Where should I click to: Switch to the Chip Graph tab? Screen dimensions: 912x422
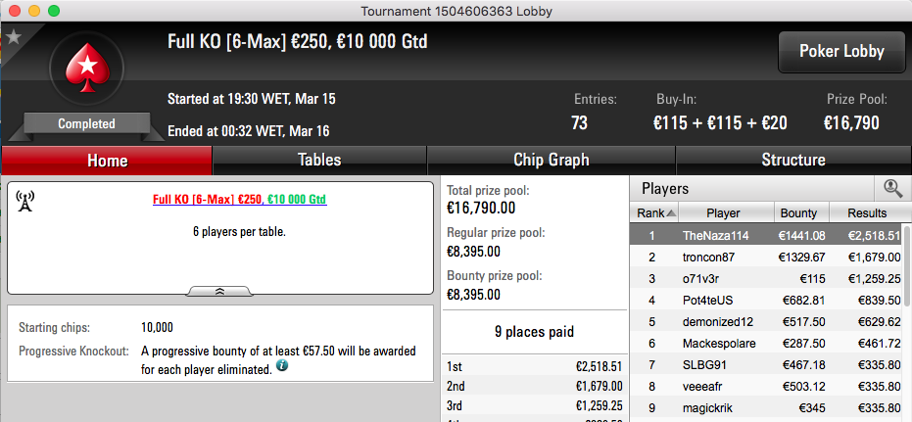[x=551, y=160]
